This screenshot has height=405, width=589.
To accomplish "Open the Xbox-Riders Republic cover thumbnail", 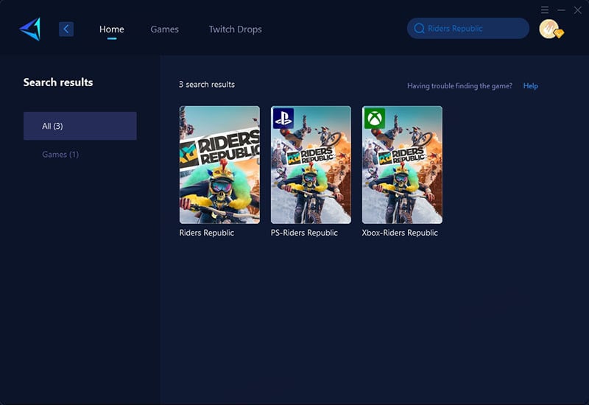I will pos(402,165).
